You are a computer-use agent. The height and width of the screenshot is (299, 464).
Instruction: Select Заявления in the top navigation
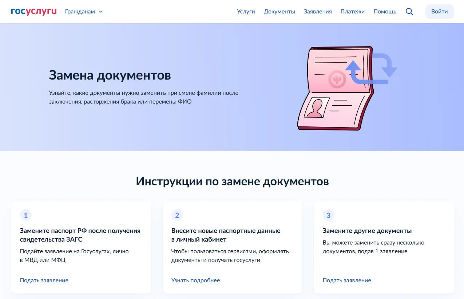click(x=317, y=11)
